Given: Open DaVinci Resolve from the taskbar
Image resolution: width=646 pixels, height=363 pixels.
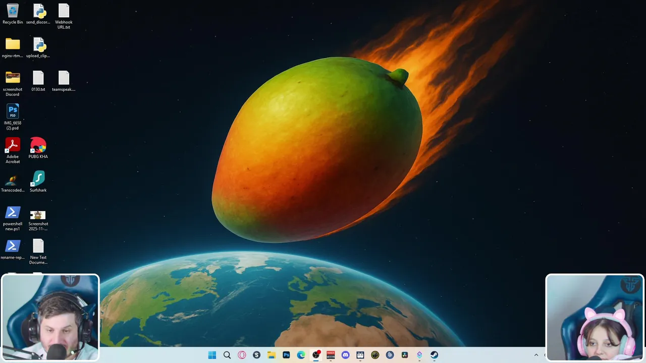Looking at the screenshot, I should click(404, 355).
